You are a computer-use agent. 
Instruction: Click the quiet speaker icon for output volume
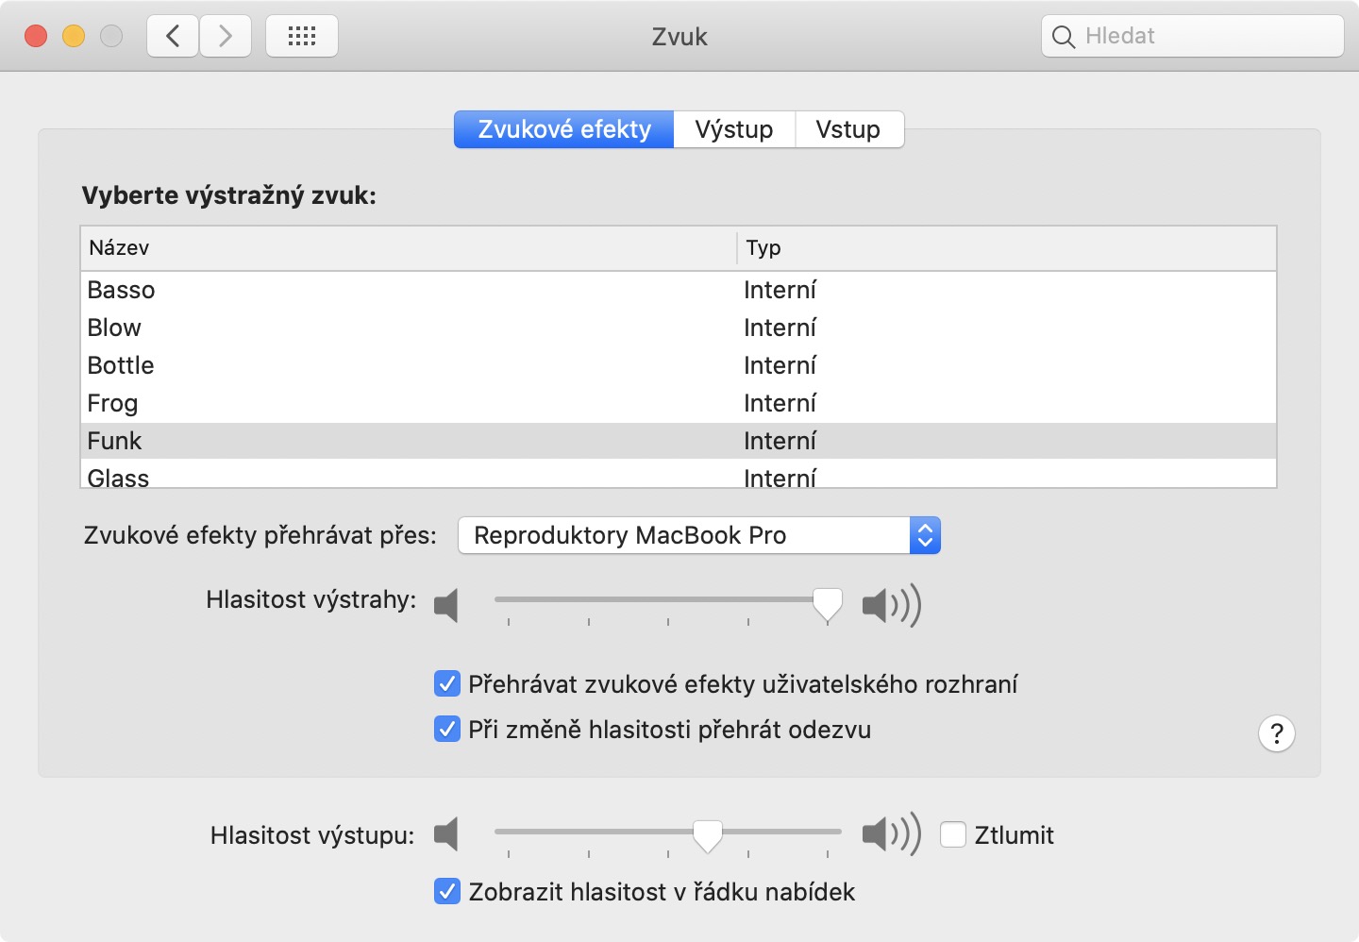[x=446, y=834]
